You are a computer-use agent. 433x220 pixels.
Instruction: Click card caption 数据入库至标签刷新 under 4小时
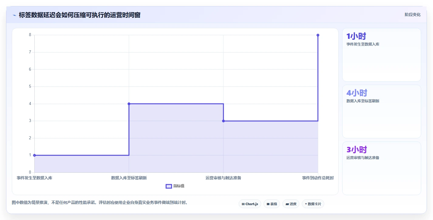click(363, 101)
